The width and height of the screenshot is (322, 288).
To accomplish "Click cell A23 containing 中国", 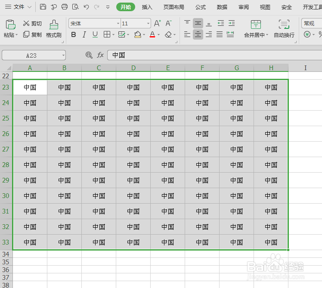I will coord(30,87).
